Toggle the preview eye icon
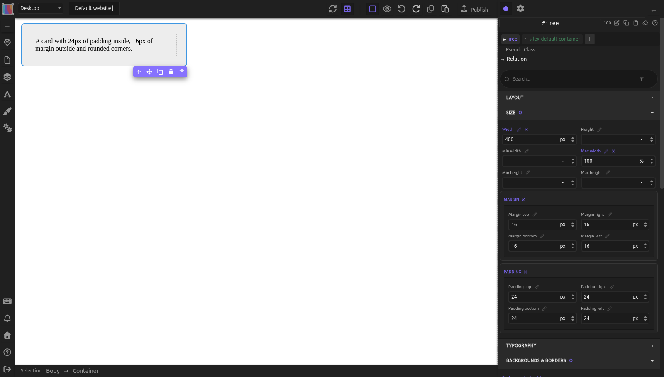The height and width of the screenshot is (377, 664). pos(387,9)
